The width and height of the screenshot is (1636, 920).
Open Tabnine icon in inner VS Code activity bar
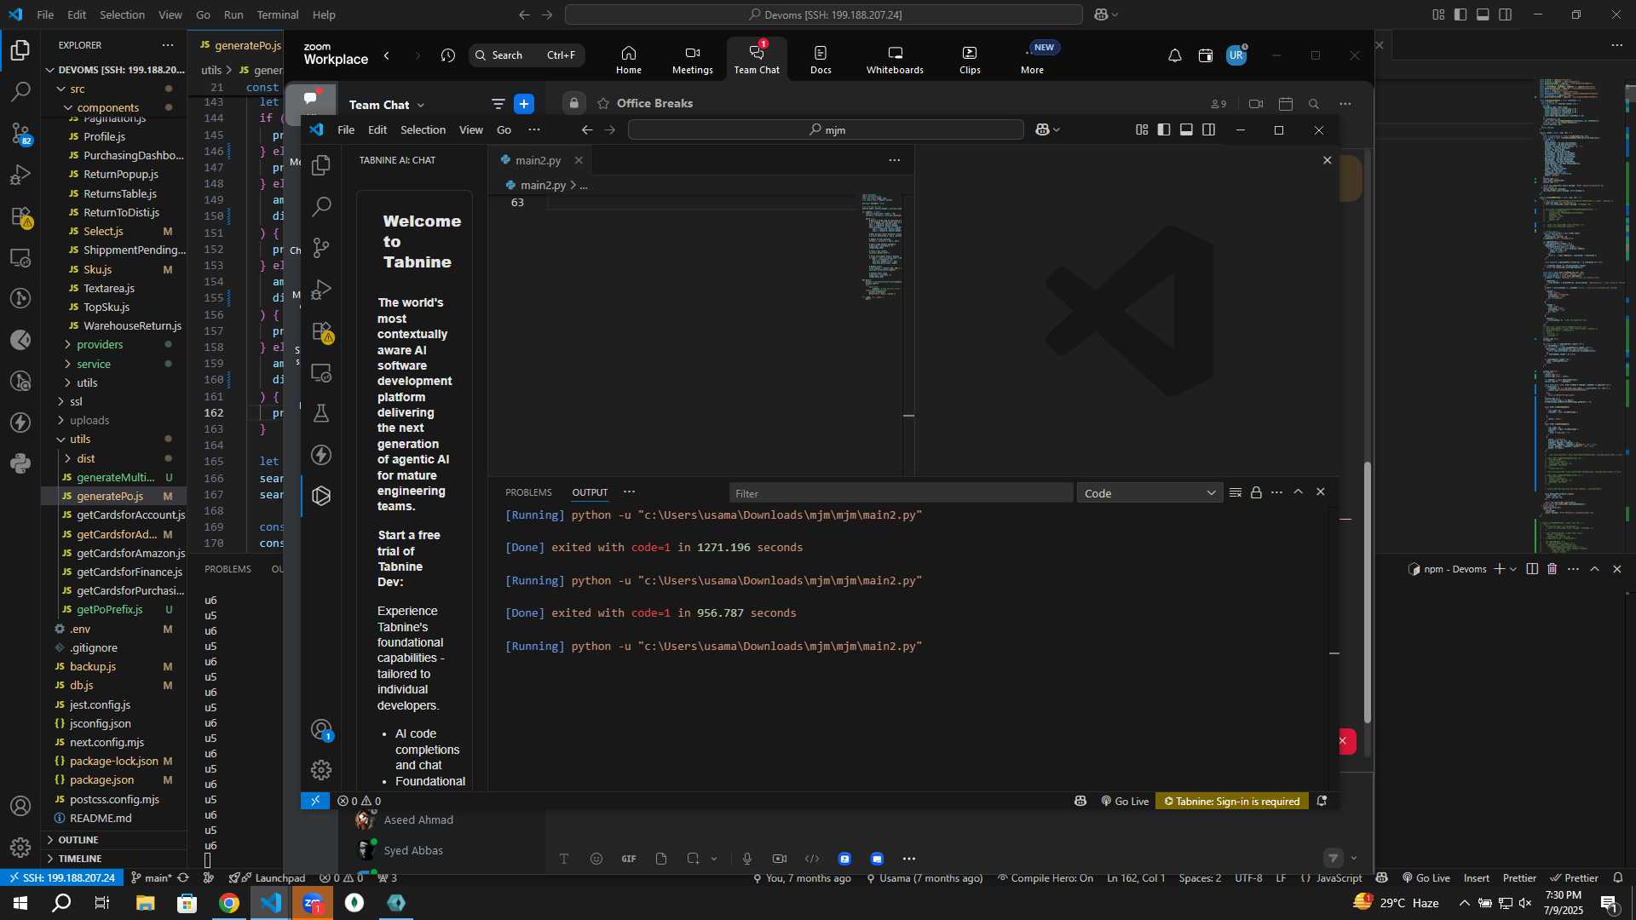[x=321, y=496]
